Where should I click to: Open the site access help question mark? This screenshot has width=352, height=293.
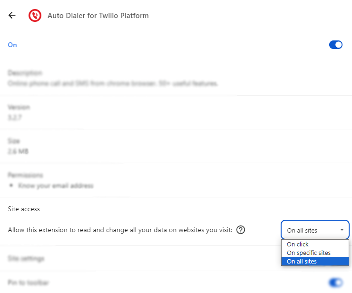click(x=241, y=230)
